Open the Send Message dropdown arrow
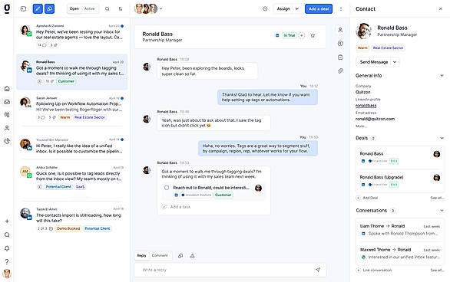The image size is (450, 282). (395, 62)
